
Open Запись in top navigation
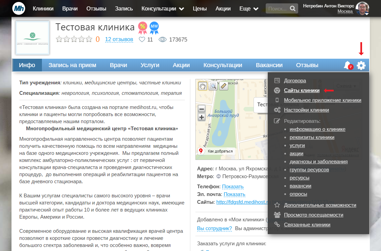[124, 9]
